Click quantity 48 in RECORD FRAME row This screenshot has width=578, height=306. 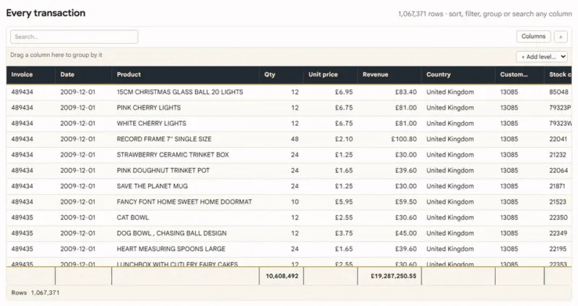click(281, 139)
